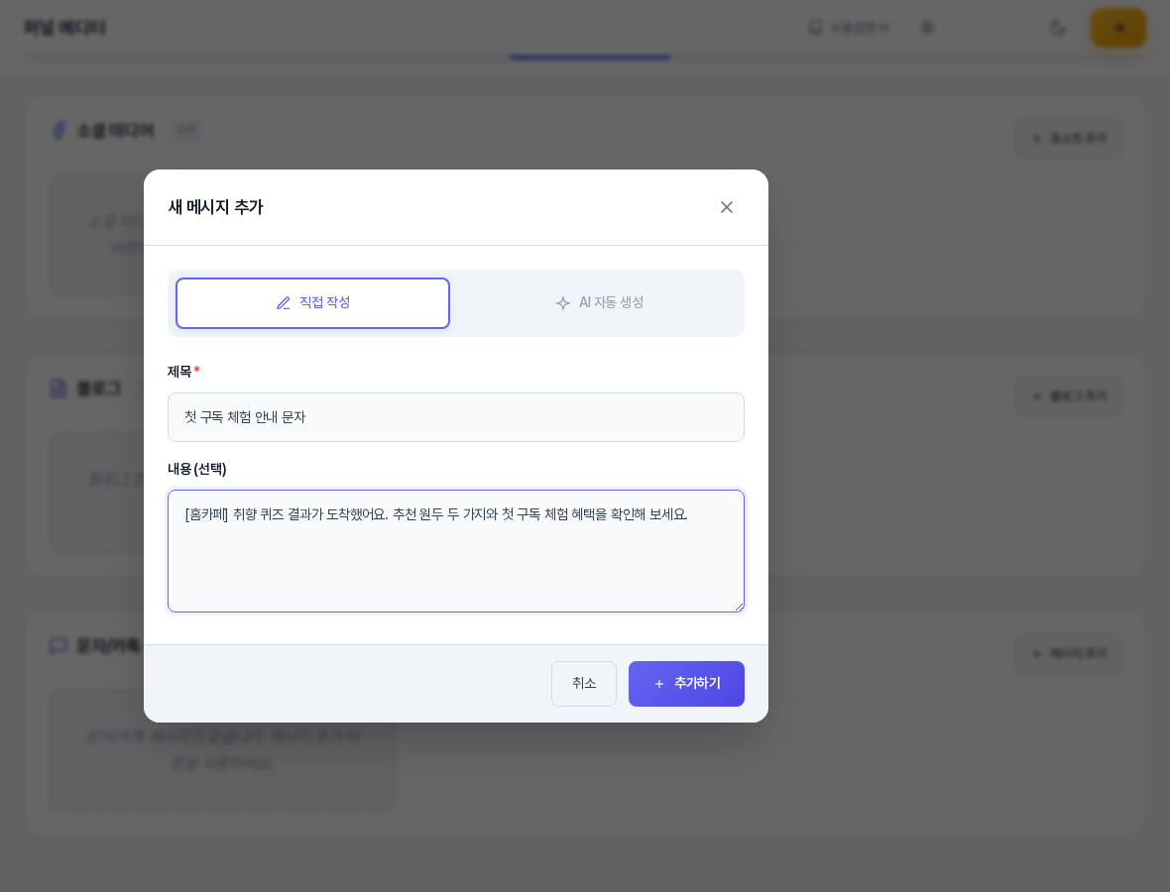Click the pencil icon on 직접 작성
Screen dimensions: 1170x892
pyautogui.click(x=284, y=303)
